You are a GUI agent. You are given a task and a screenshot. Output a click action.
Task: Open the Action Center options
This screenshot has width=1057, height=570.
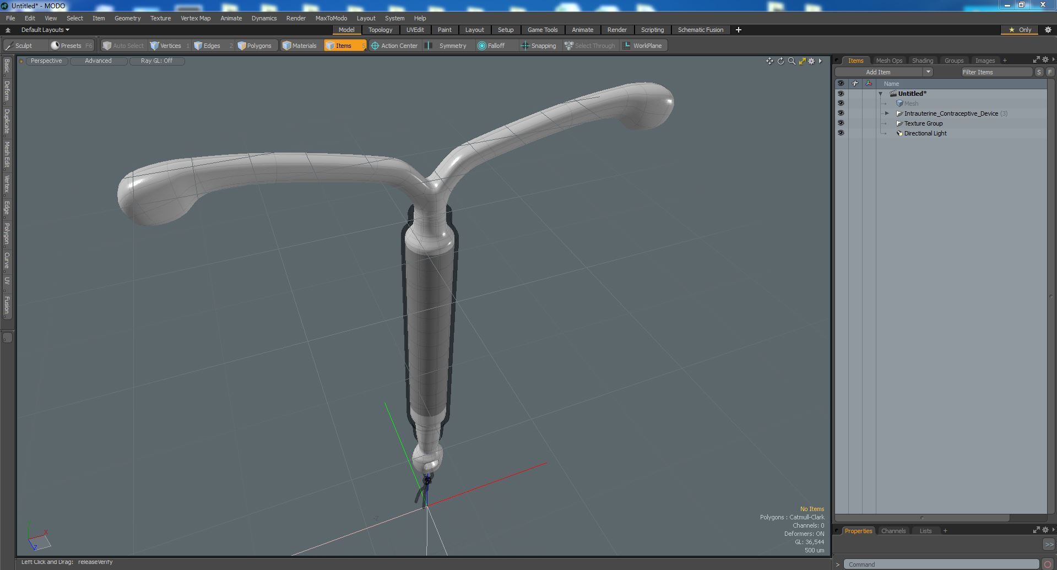point(395,46)
